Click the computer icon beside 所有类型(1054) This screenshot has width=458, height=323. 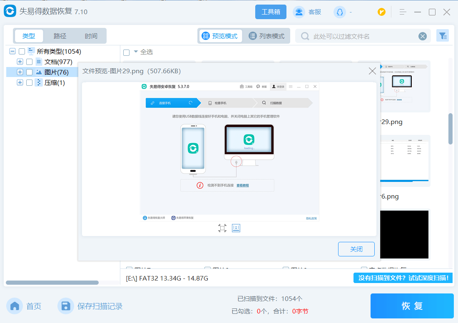(31, 51)
